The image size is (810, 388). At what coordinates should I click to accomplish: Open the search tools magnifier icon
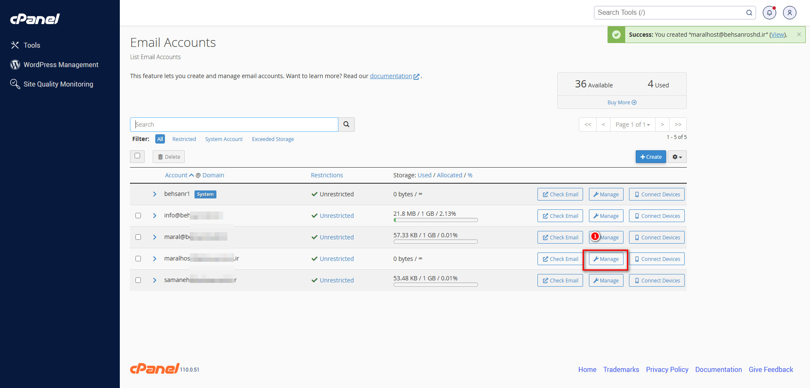(749, 13)
